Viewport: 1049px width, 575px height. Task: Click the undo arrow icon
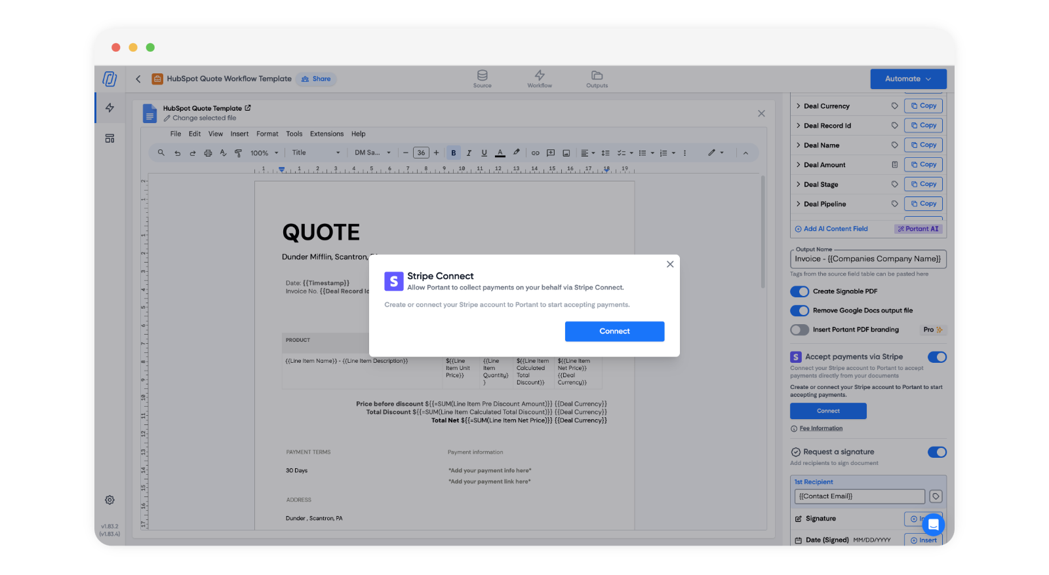pos(177,153)
